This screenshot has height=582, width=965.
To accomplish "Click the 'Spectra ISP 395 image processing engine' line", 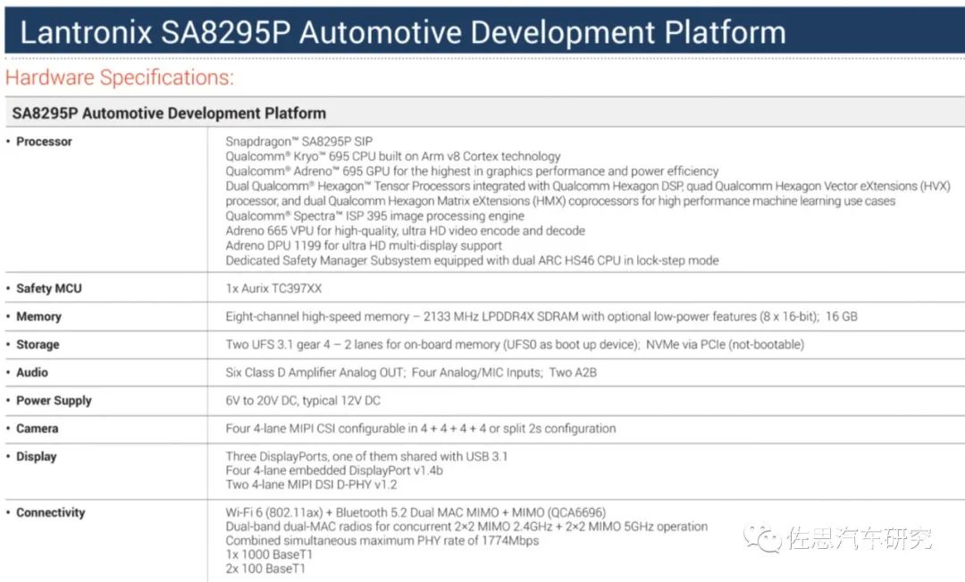I will pyautogui.click(x=374, y=216).
